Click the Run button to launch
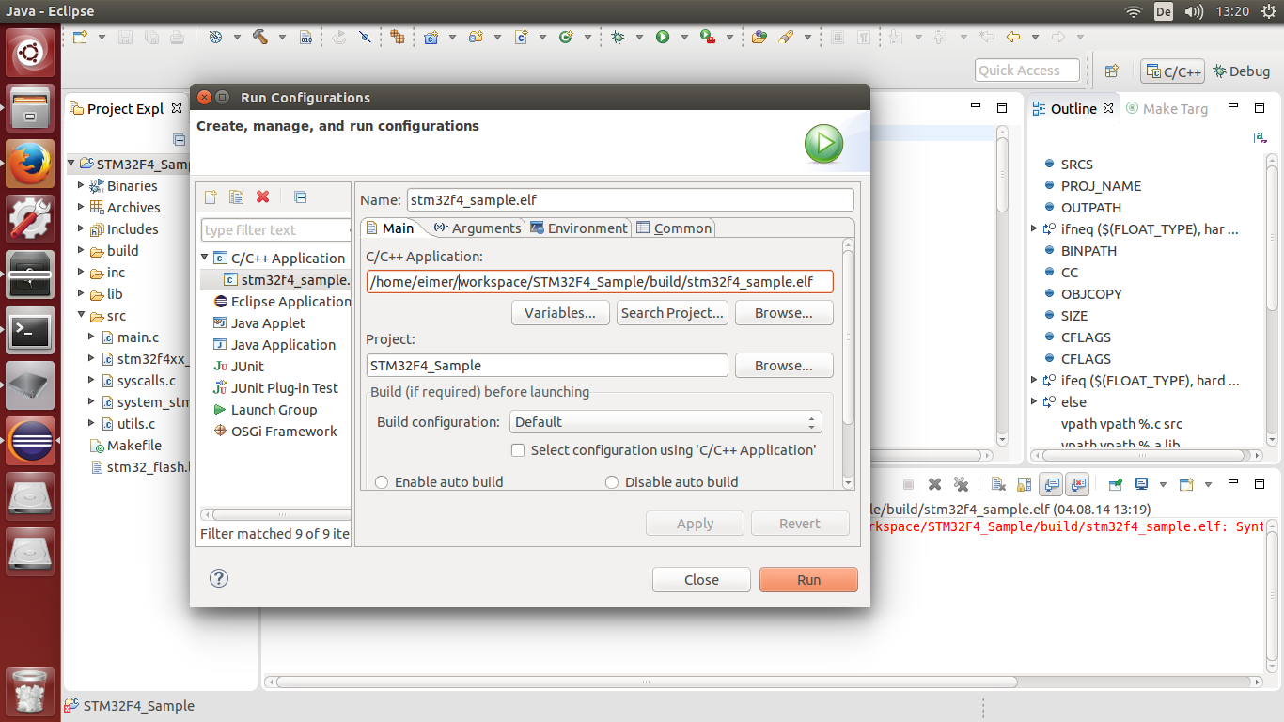This screenshot has height=722, width=1284. coord(807,579)
